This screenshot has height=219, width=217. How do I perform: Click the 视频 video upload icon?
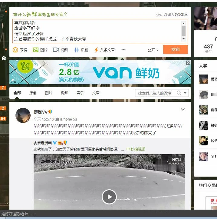coord(56,50)
